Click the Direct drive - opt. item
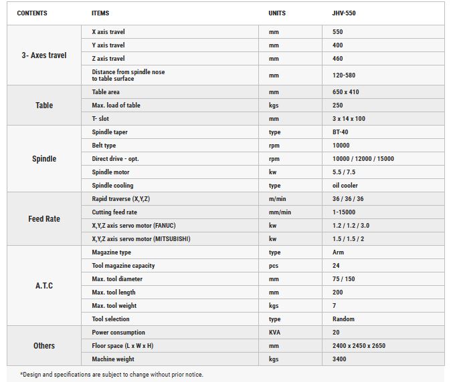 115,159
